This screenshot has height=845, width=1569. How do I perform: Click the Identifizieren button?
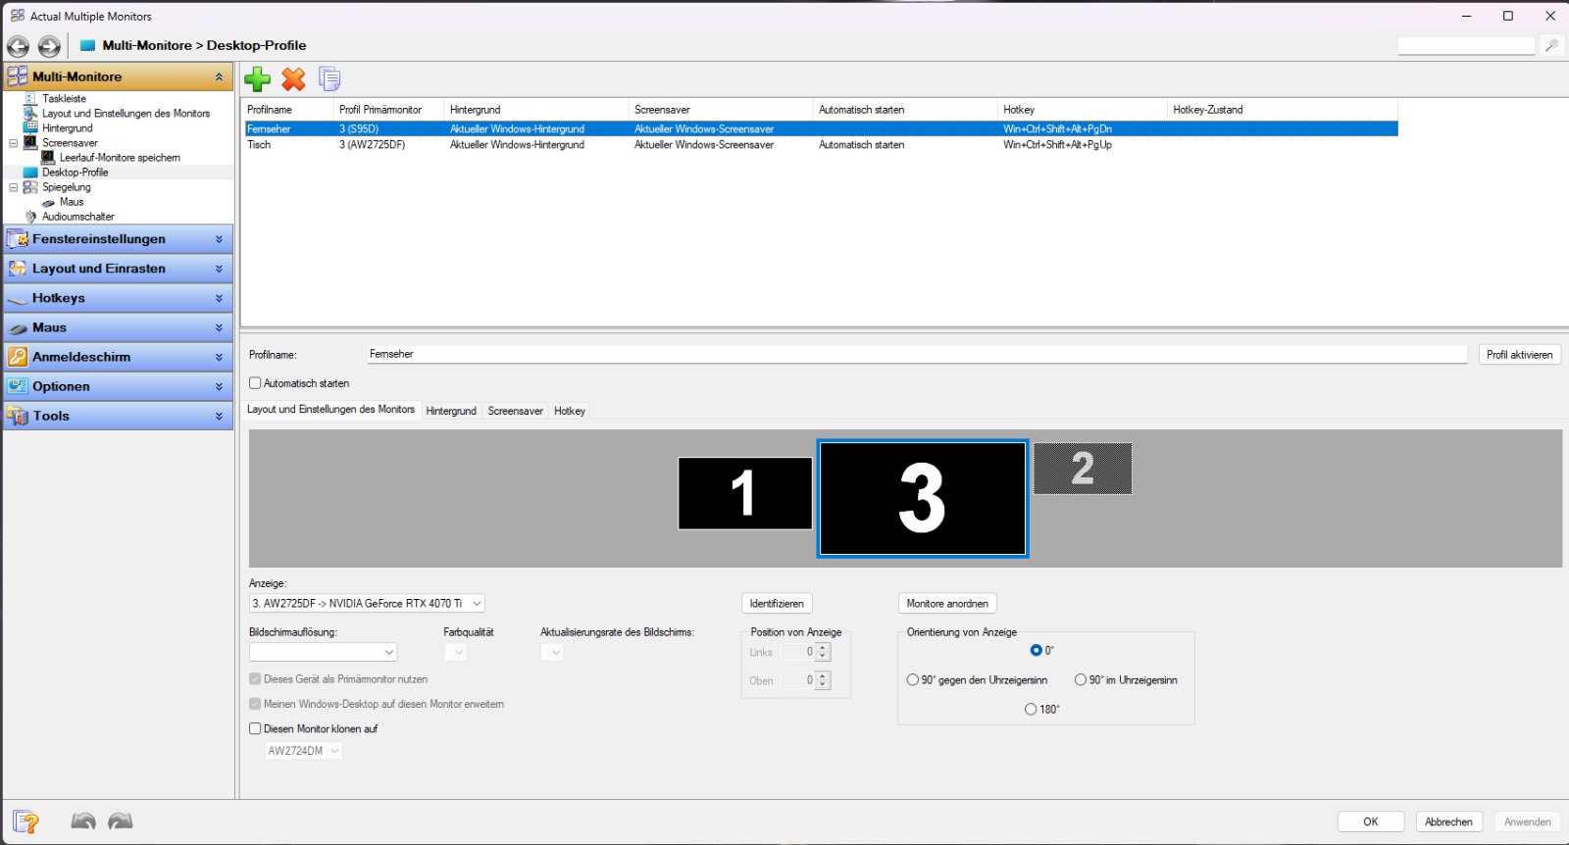(777, 604)
